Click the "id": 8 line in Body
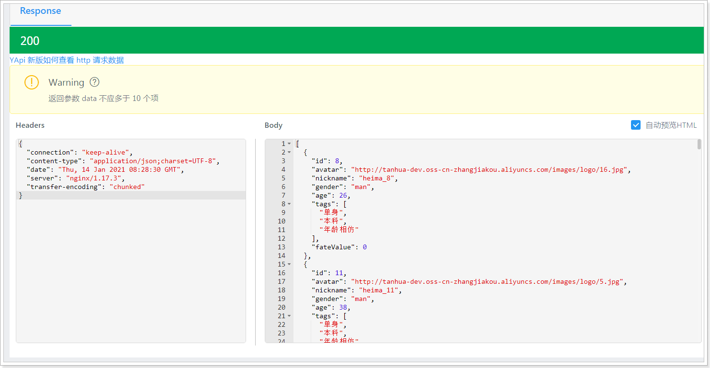The height and width of the screenshot is (368, 710). (327, 161)
